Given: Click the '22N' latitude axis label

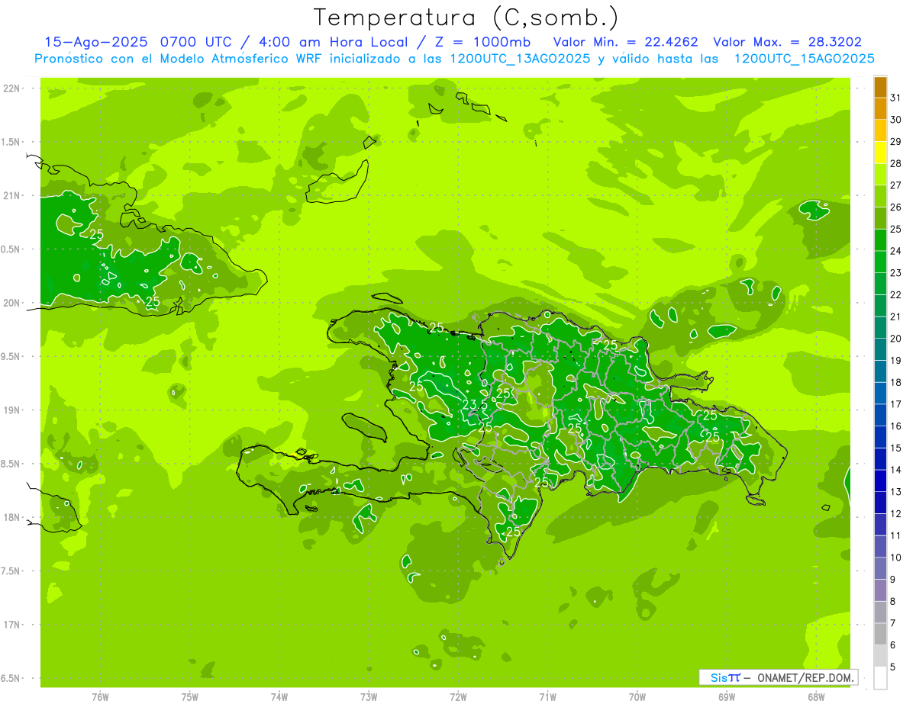Looking at the screenshot, I should coord(11,88).
